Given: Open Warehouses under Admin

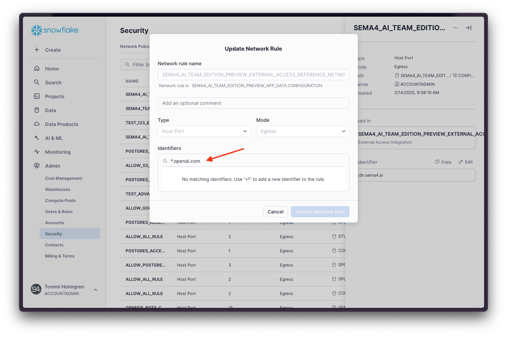Looking at the screenshot, I should pyautogui.click(x=58, y=189).
